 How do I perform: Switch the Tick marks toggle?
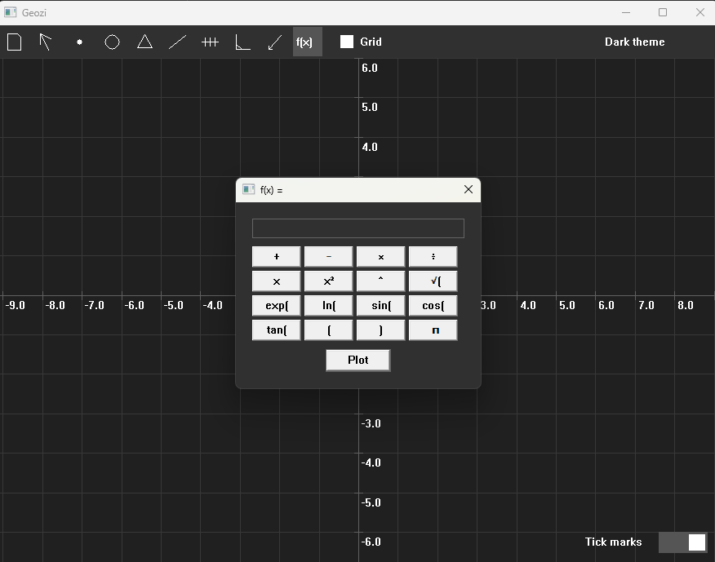pos(683,542)
